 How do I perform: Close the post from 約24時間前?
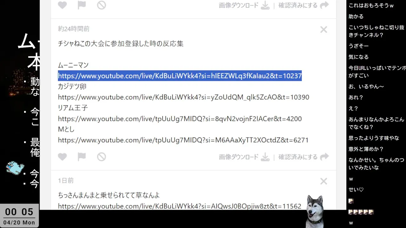tap(324, 29)
